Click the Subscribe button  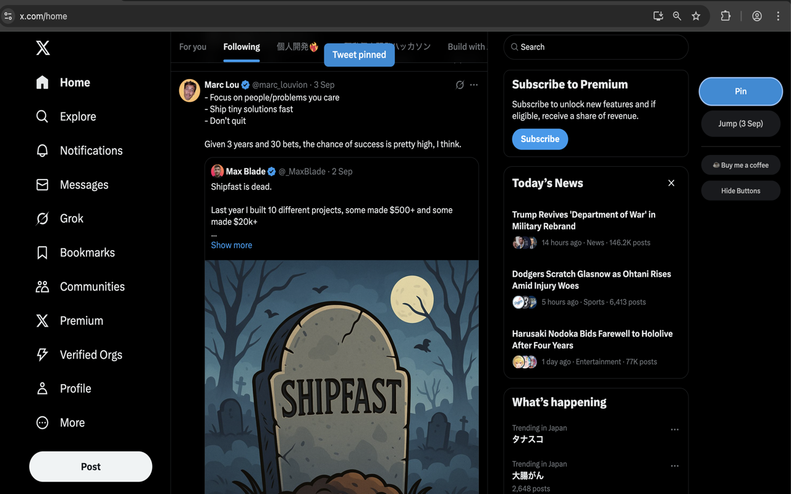pyautogui.click(x=540, y=139)
